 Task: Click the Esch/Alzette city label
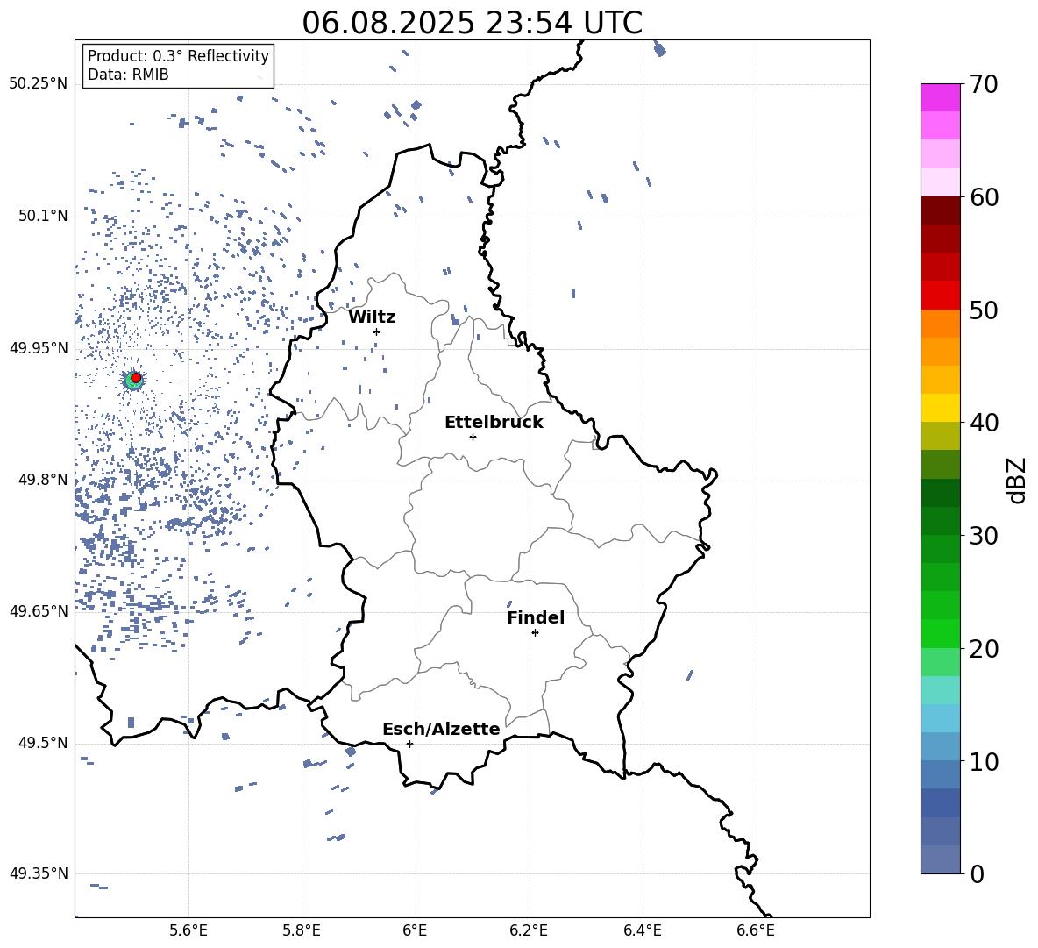441,729
